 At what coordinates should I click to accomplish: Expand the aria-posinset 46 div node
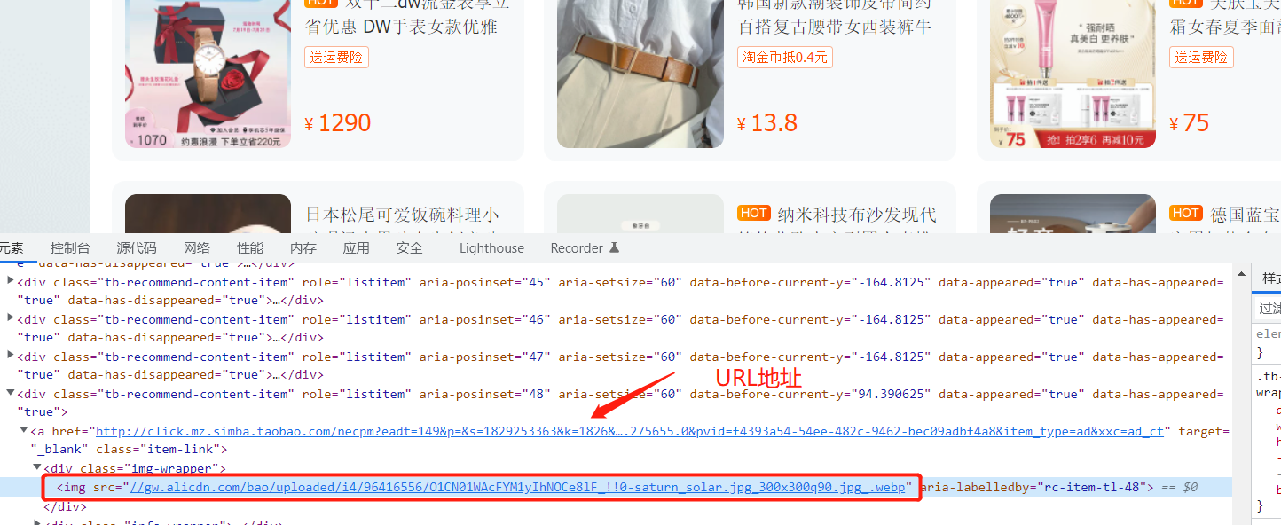tap(10, 319)
